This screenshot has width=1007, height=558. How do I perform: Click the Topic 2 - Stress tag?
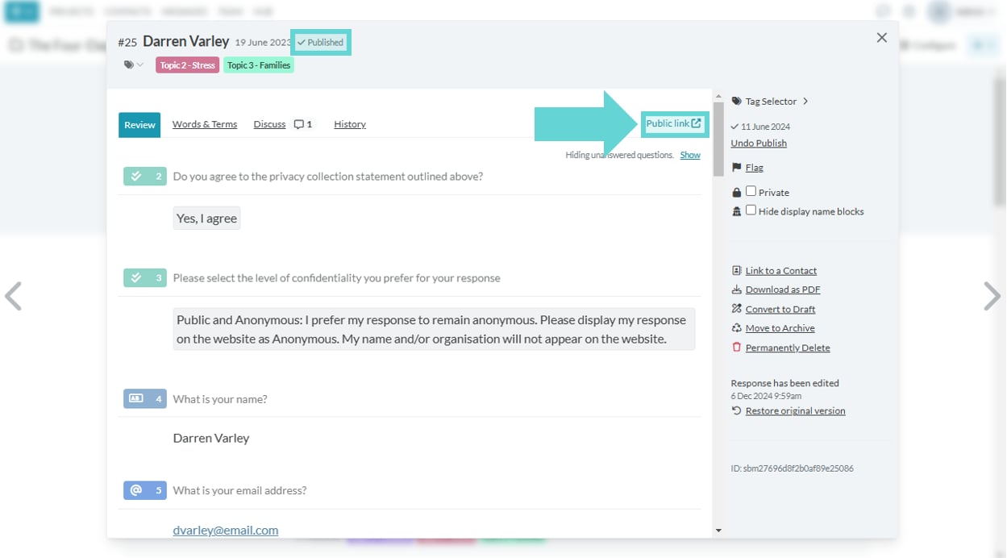[187, 65]
